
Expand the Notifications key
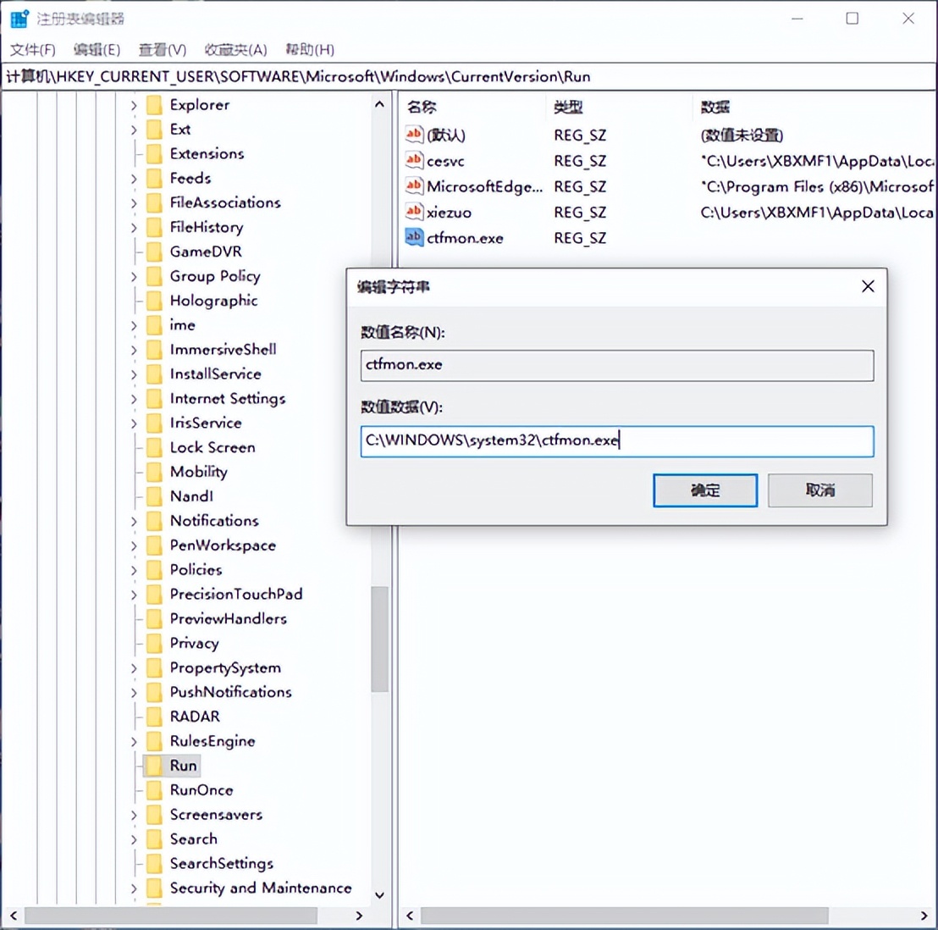pyautogui.click(x=134, y=520)
